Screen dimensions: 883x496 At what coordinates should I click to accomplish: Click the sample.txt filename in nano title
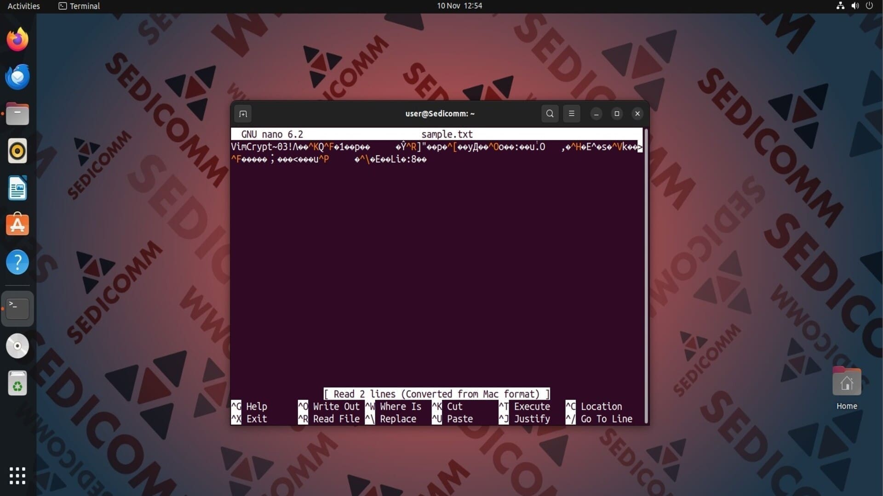click(447, 134)
